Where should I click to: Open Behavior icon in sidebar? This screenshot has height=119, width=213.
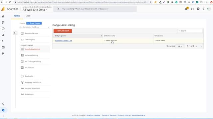(x=3, y=47)
